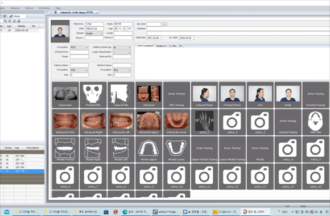
Task: Click the magnifier search icon in left toolbar
Action: point(5,21)
